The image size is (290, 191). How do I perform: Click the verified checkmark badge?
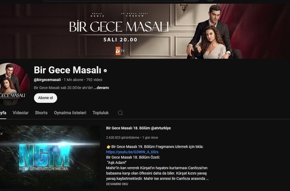105,71
